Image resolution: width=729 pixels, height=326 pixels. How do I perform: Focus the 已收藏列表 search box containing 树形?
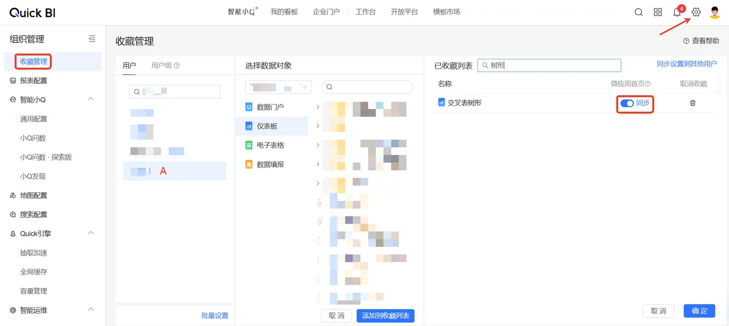[549, 65]
